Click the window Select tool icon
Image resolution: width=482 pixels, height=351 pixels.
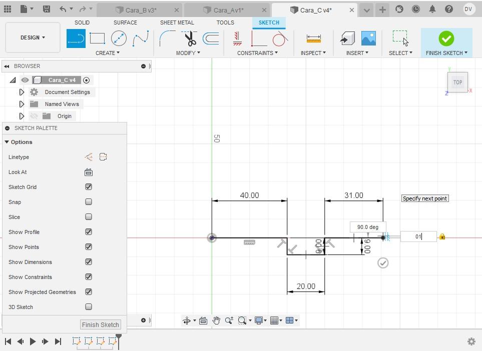coord(400,38)
